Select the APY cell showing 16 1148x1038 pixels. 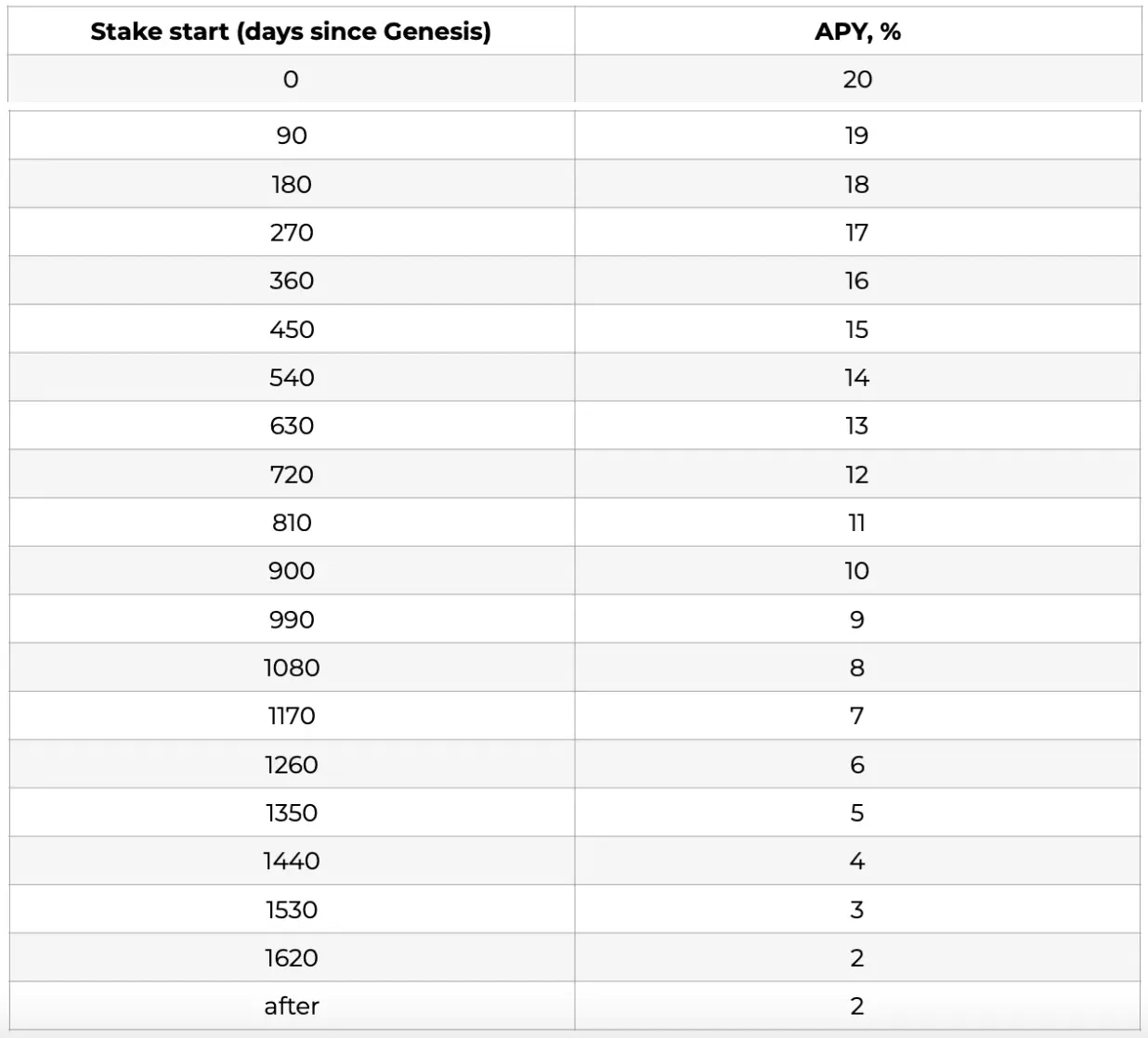click(857, 280)
